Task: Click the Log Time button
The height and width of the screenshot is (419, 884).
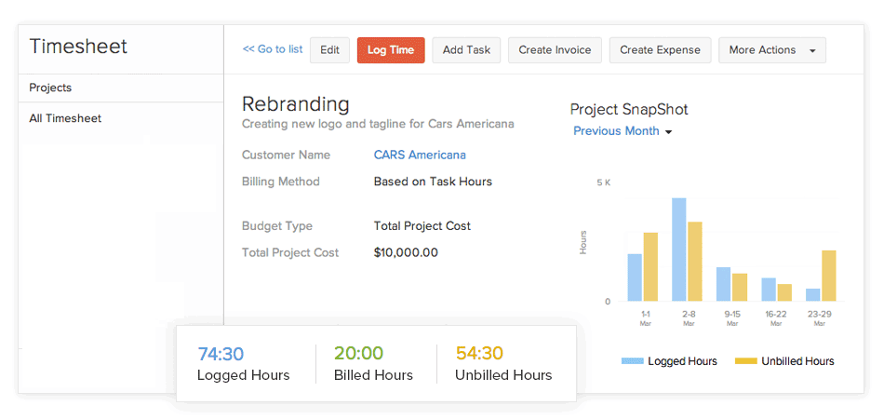Action: [391, 50]
